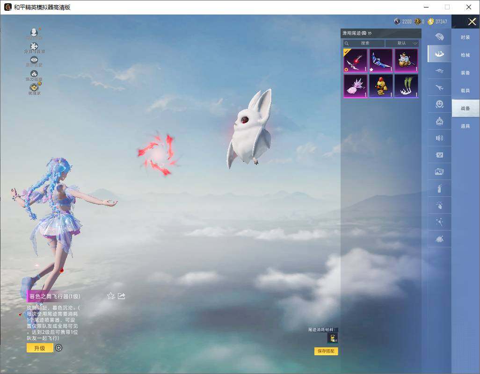480x374 pixels.
Task: Open the smiley emote category icon
Action: pos(440,104)
